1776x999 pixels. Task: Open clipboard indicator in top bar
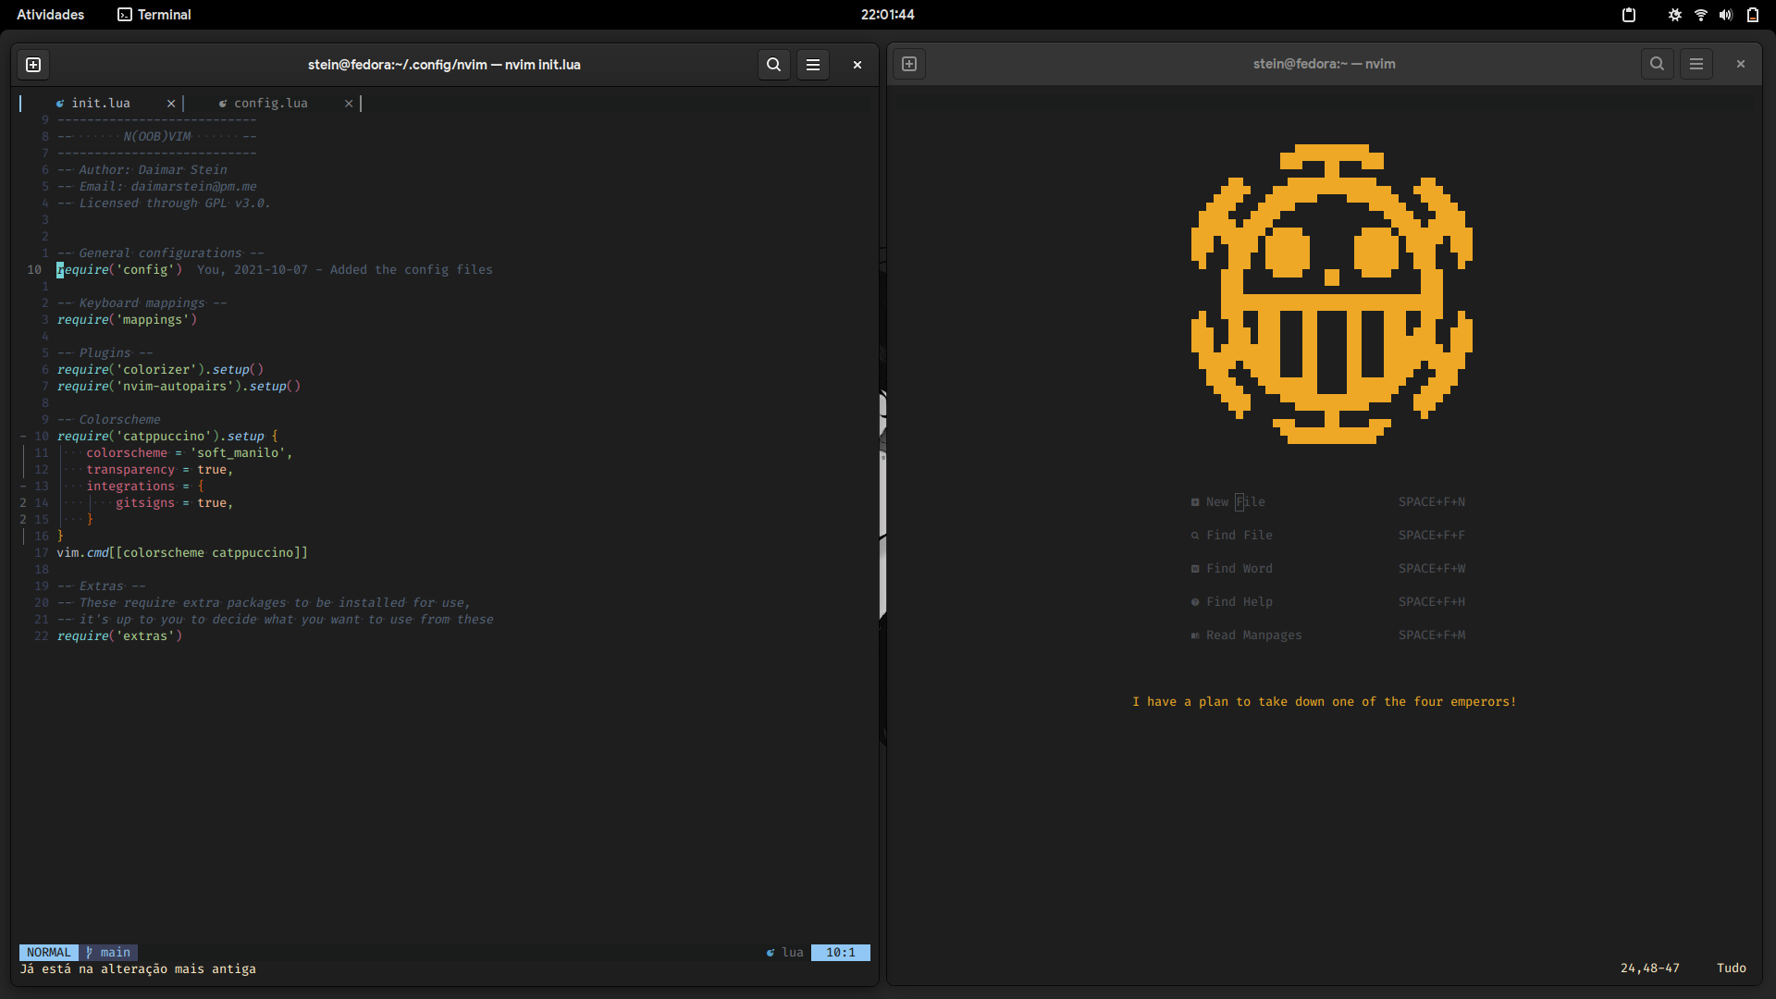(1629, 15)
